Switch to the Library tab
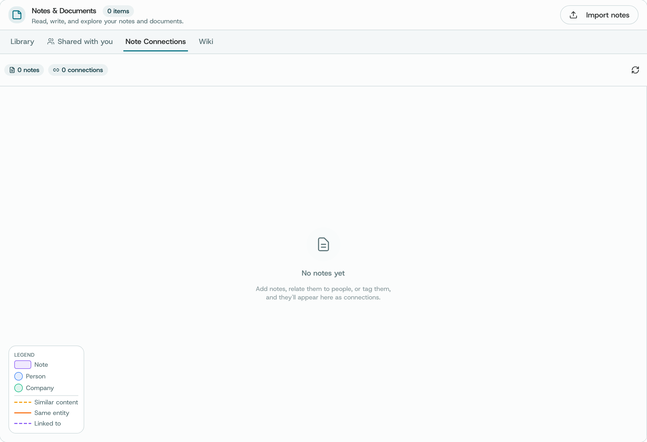This screenshot has width=647, height=442. pyautogui.click(x=22, y=42)
